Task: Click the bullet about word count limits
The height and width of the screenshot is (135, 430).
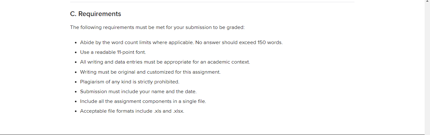Action: [181, 42]
